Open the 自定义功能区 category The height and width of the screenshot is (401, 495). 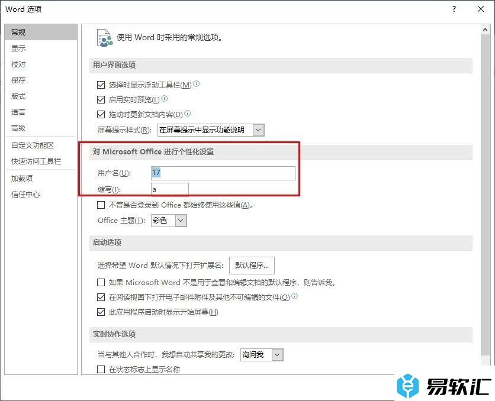[41, 145]
